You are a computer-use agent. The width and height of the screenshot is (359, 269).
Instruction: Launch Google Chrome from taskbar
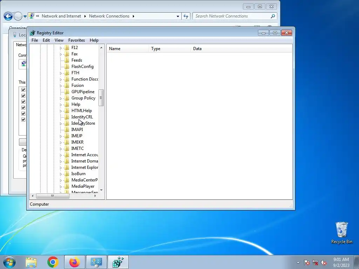pyautogui.click(x=53, y=262)
